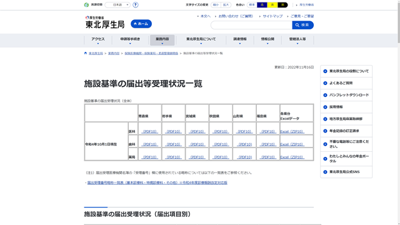Open 福島県 医科 PDF link

pyautogui.click(x=268, y=132)
